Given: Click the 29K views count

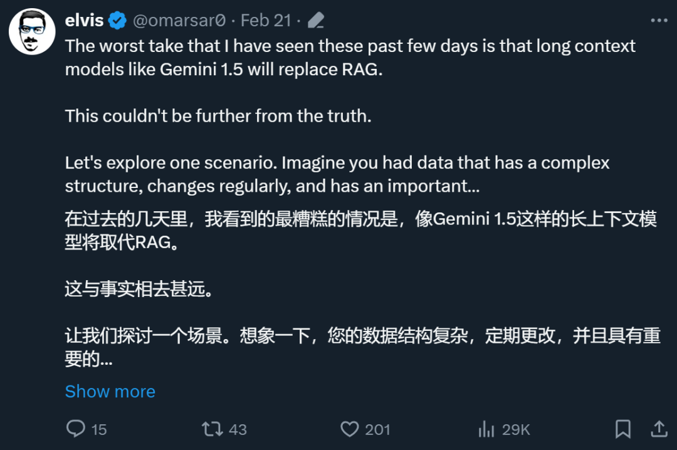Looking at the screenshot, I should coord(516,429).
